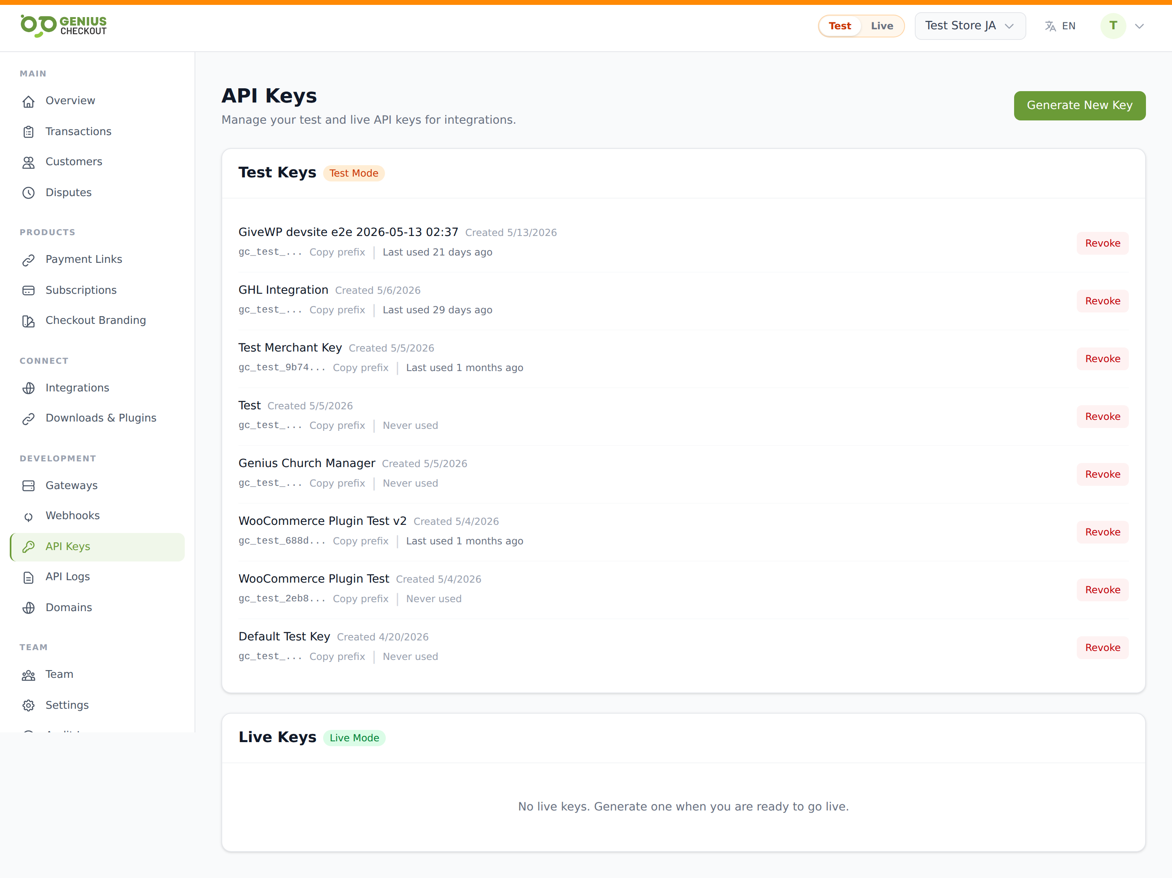Click the Payment Links chain icon
This screenshot has width=1172, height=878.
pyautogui.click(x=28, y=260)
